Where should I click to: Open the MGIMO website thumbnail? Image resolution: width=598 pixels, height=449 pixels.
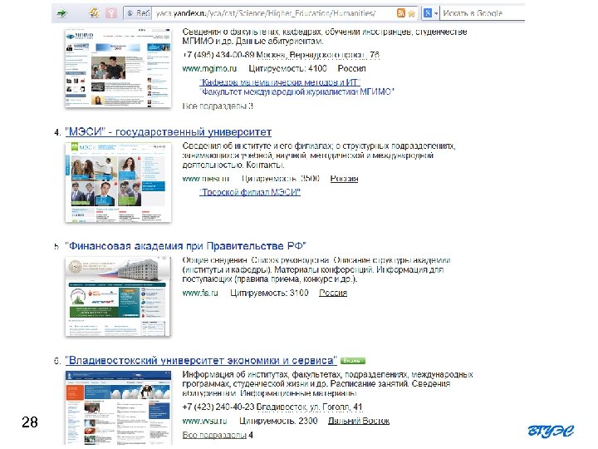[x=118, y=67]
